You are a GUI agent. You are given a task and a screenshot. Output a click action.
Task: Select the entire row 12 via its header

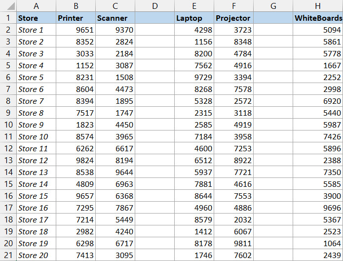8,148
